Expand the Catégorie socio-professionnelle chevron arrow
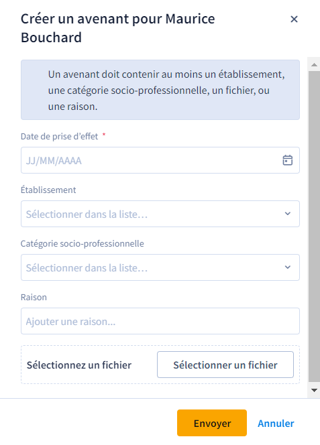The width and height of the screenshot is (320, 445). [288, 267]
